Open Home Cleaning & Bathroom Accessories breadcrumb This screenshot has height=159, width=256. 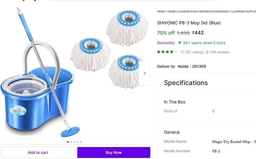click(198, 11)
